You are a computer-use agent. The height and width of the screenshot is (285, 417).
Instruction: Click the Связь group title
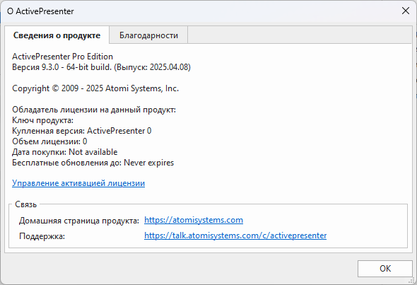25,204
